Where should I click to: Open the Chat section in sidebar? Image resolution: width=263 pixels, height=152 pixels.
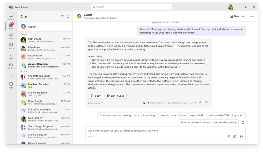(x=11, y=26)
